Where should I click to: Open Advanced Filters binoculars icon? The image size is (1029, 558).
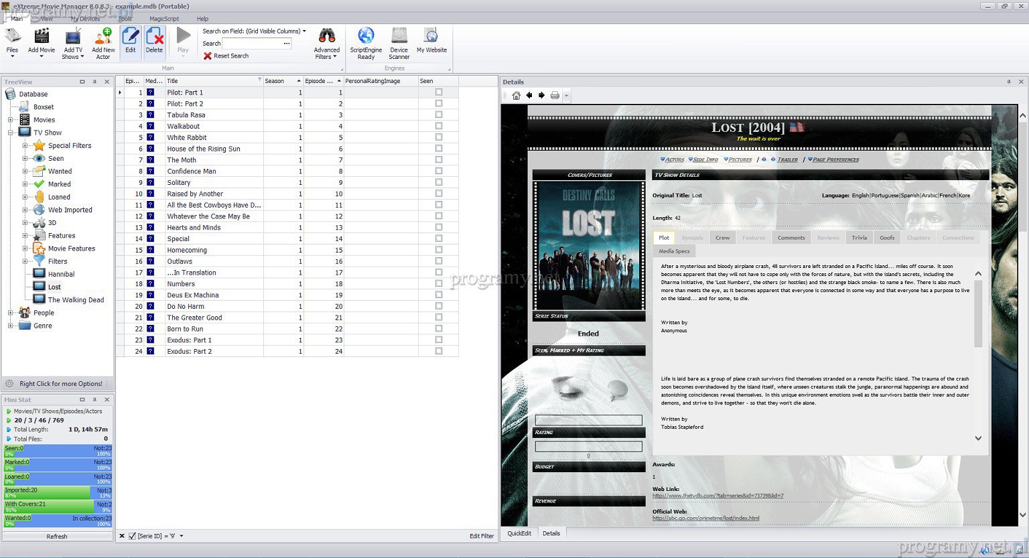point(327,37)
